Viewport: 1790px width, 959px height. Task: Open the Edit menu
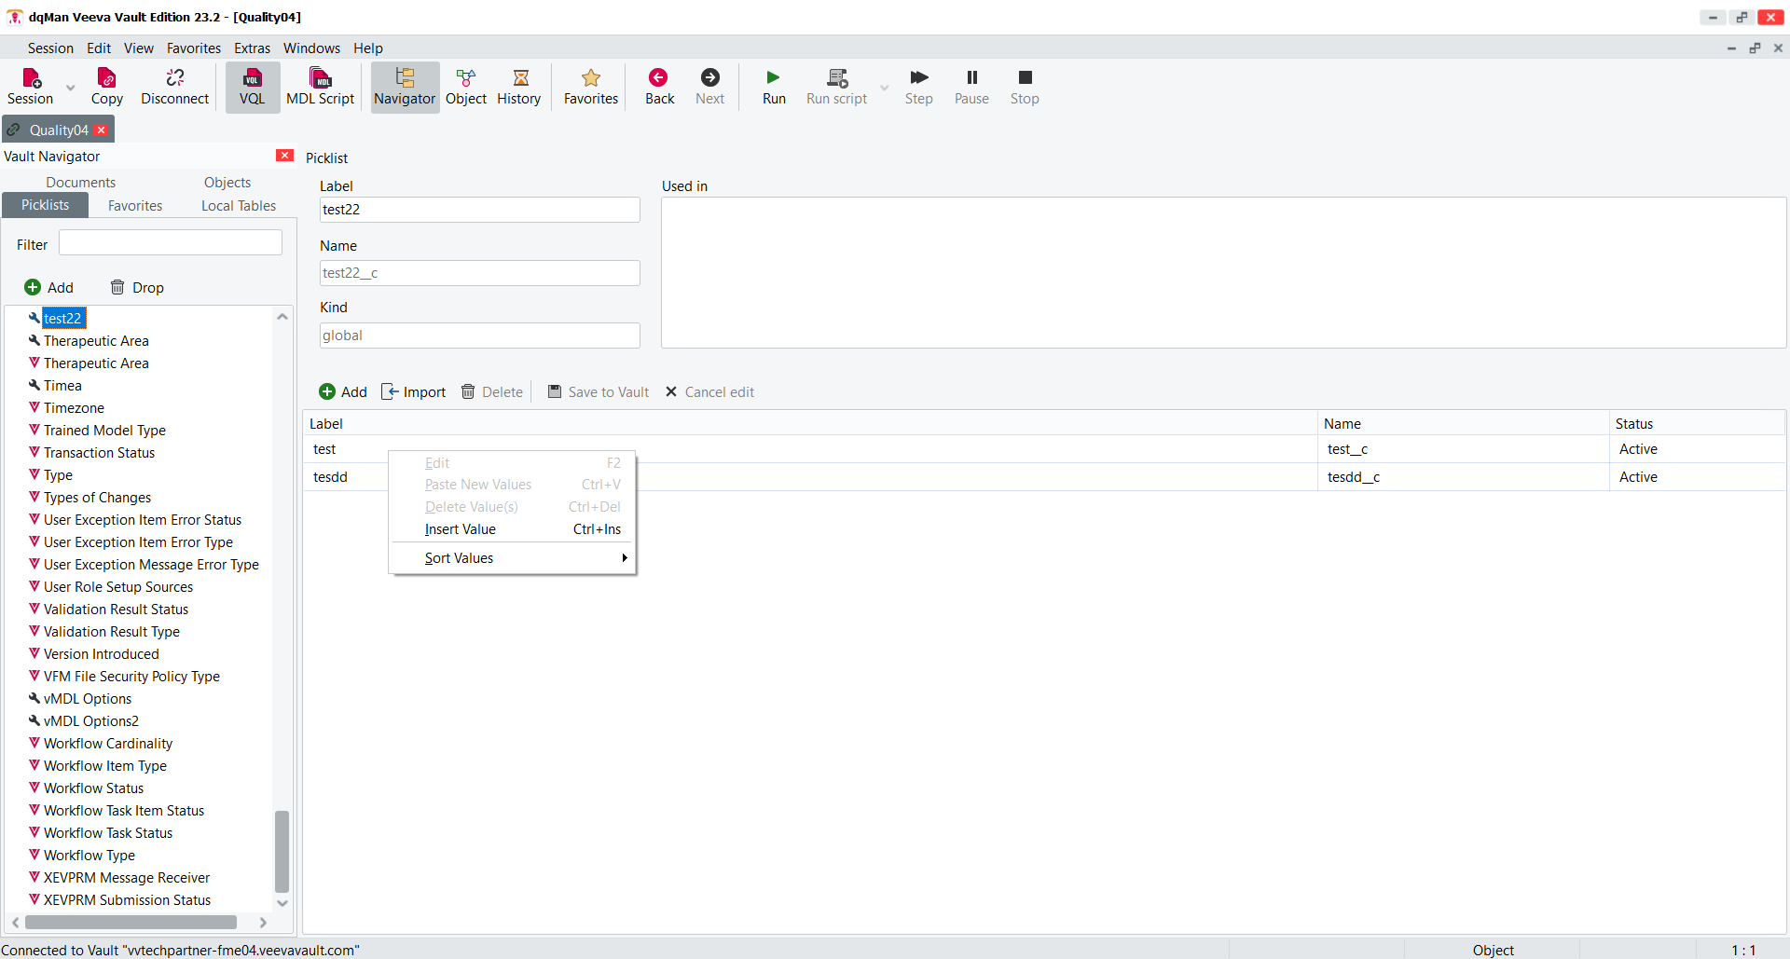point(99,48)
